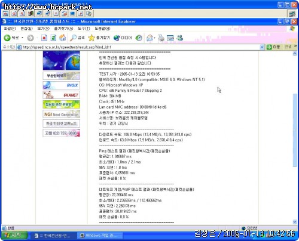The image size is (299, 241).
Task: Click the 다운로드 속도 106.8 Mbps line
Action: 145,134
